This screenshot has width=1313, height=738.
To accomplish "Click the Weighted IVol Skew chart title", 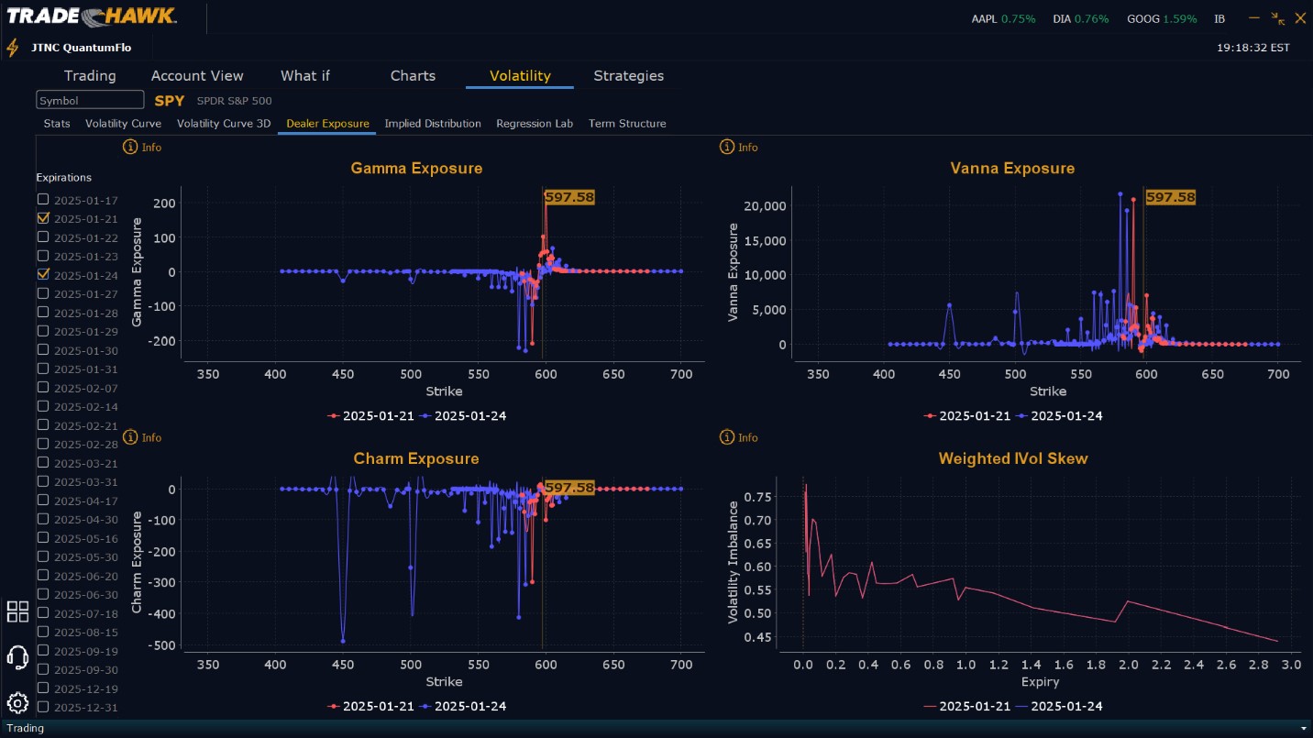I will tap(1013, 459).
